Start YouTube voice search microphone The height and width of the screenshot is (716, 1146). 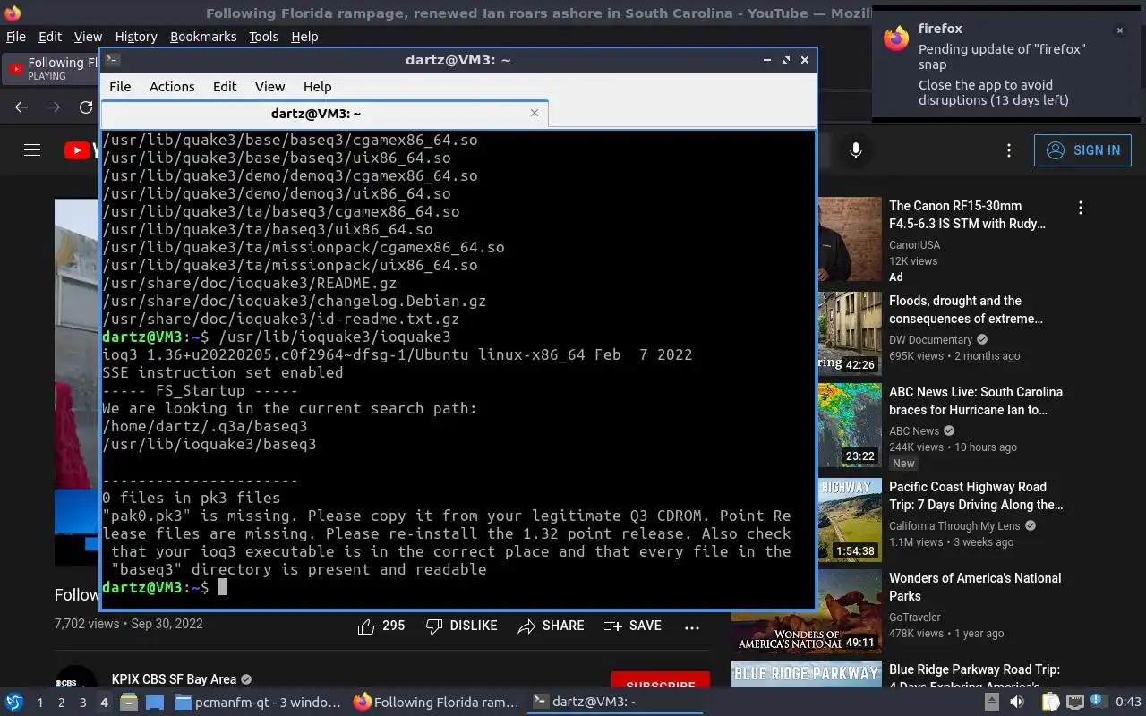tap(856, 150)
